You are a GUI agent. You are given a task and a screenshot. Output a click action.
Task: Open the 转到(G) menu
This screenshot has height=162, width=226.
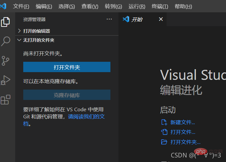coord(113,6)
